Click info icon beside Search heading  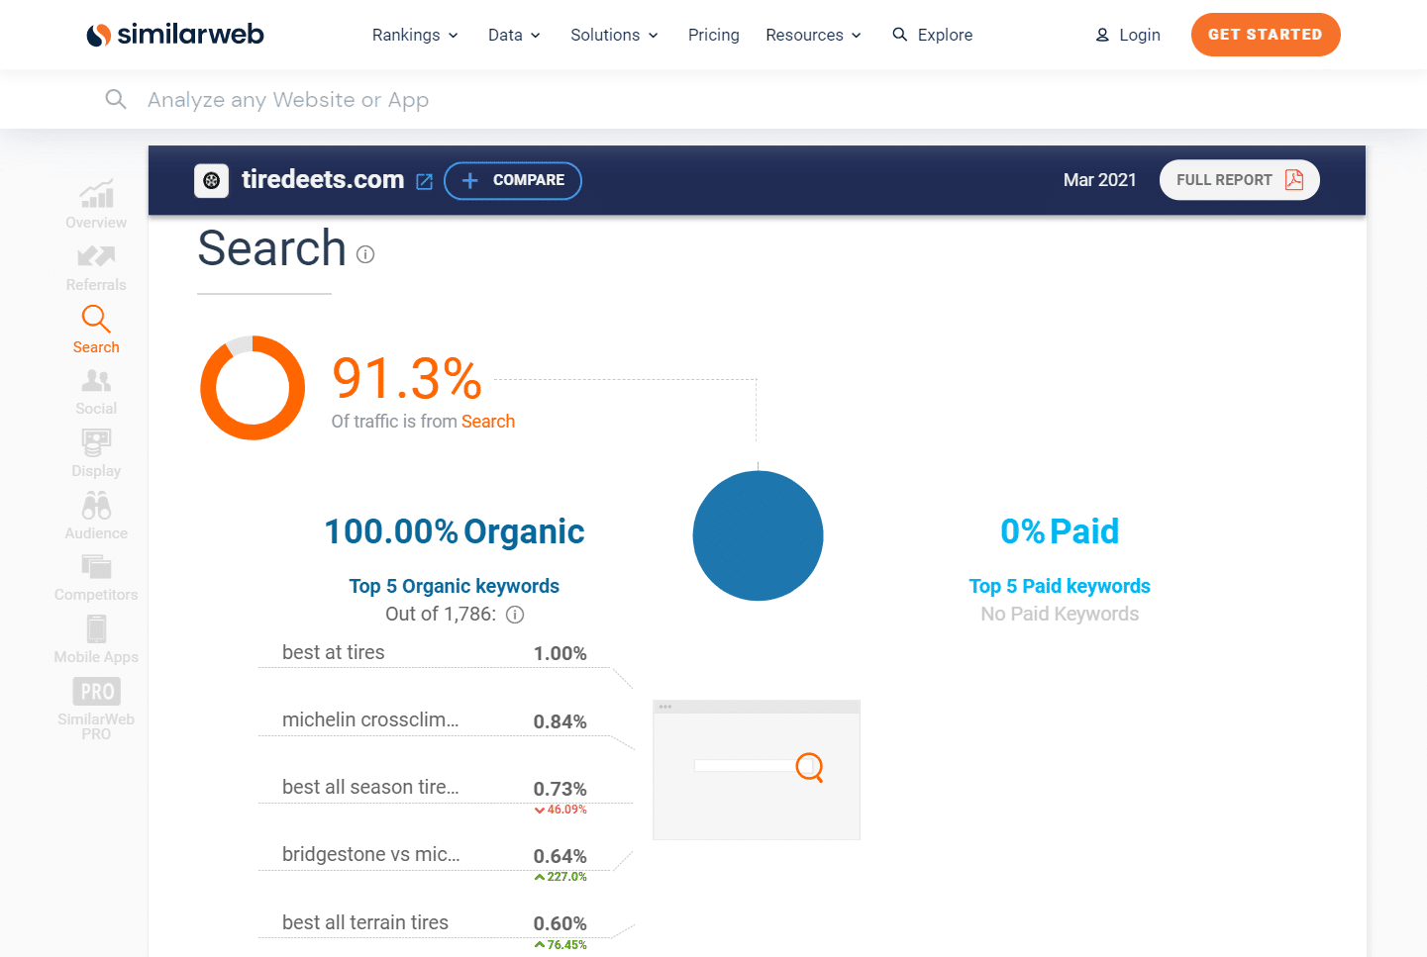pos(365,254)
